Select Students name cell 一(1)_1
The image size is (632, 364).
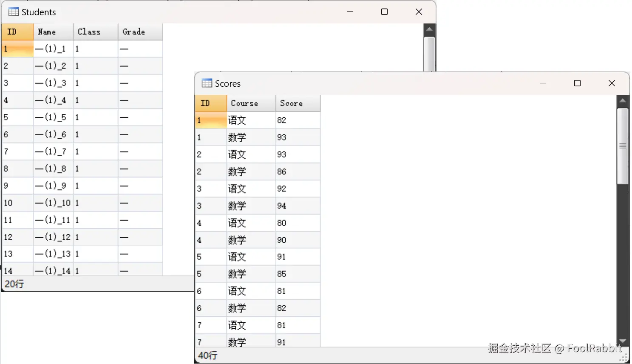pyautogui.click(x=53, y=49)
